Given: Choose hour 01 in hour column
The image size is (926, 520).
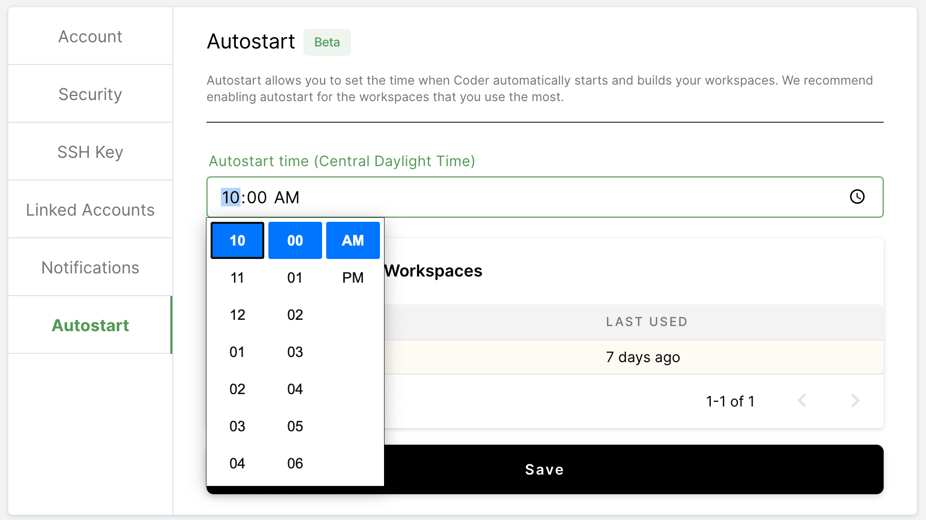Looking at the screenshot, I should (x=237, y=352).
